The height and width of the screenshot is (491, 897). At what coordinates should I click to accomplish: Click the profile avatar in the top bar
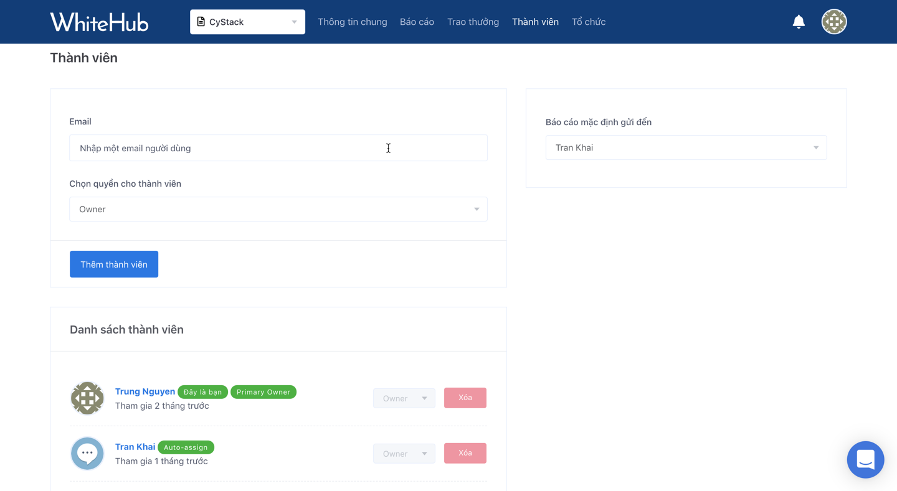point(833,21)
